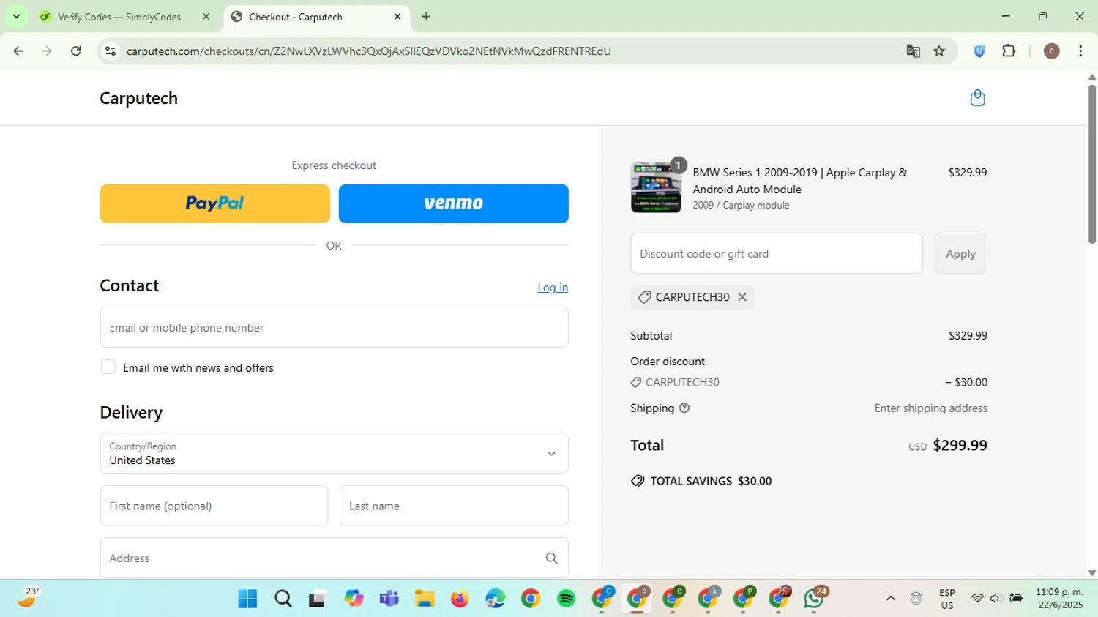Open Task View on the taskbar
Viewport: 1098px width, 617px height.
pos(318,599)
